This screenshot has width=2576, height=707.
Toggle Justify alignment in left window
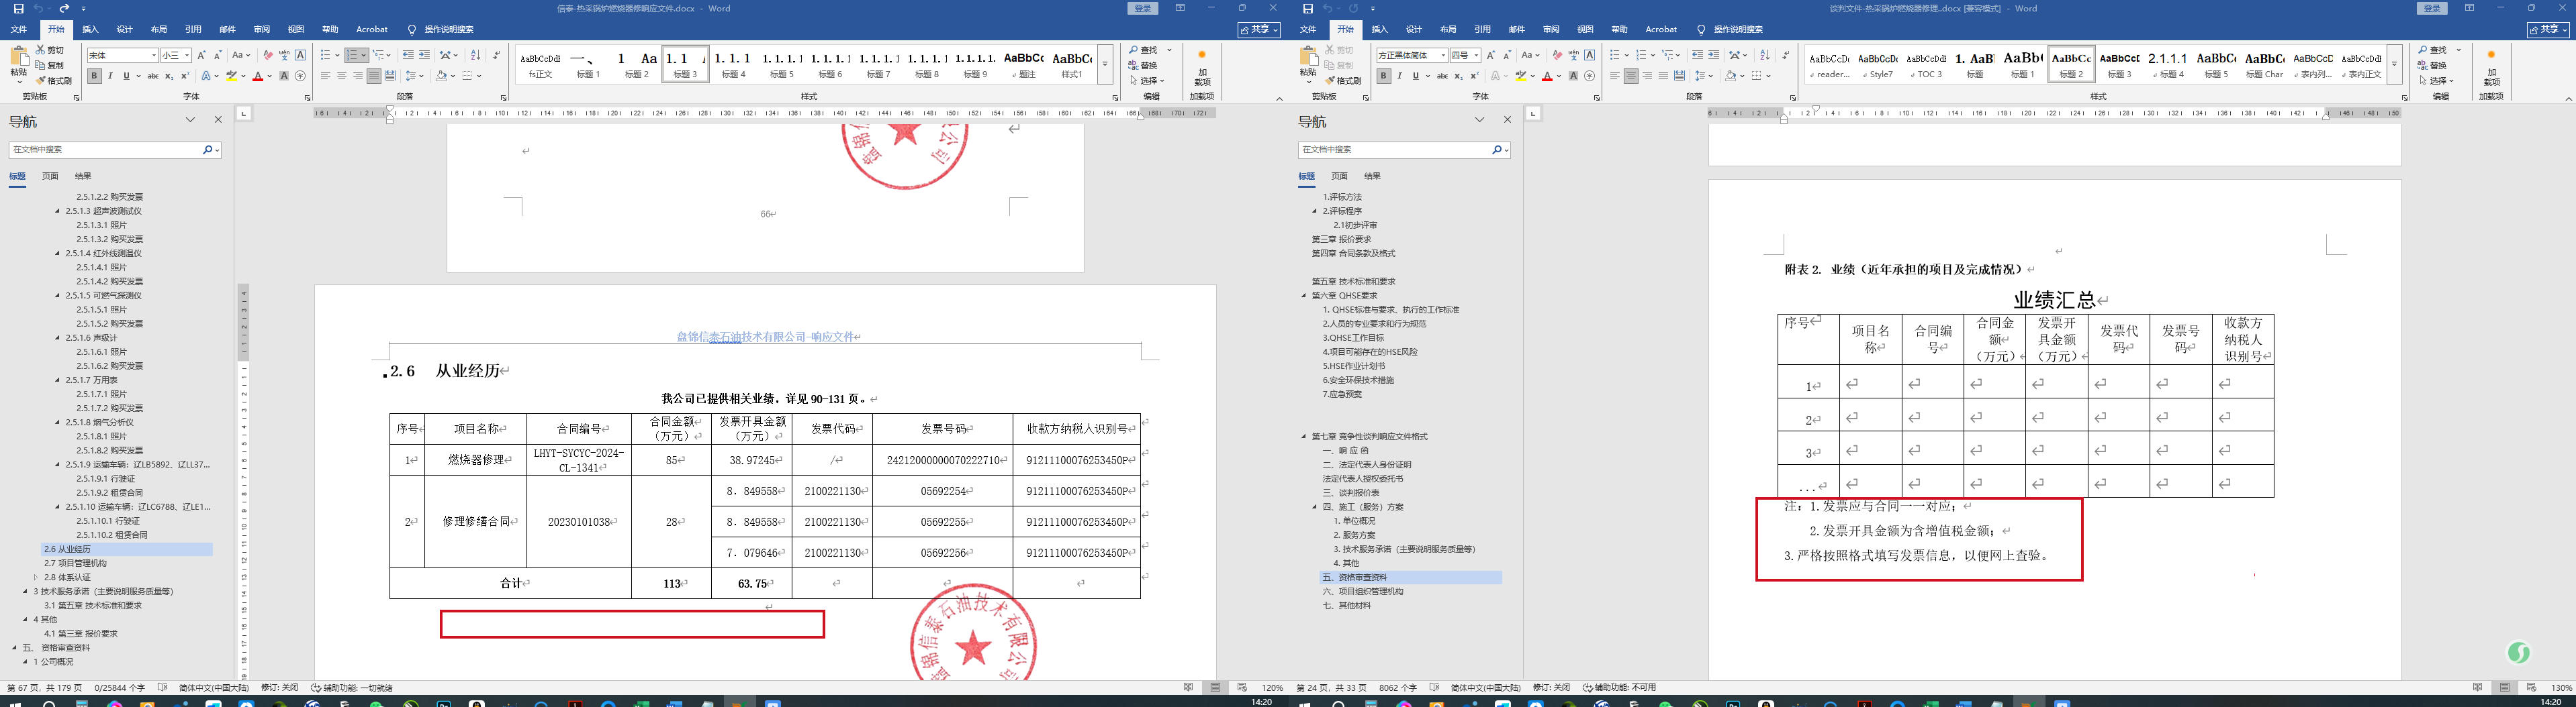click(x=374, y=76)
